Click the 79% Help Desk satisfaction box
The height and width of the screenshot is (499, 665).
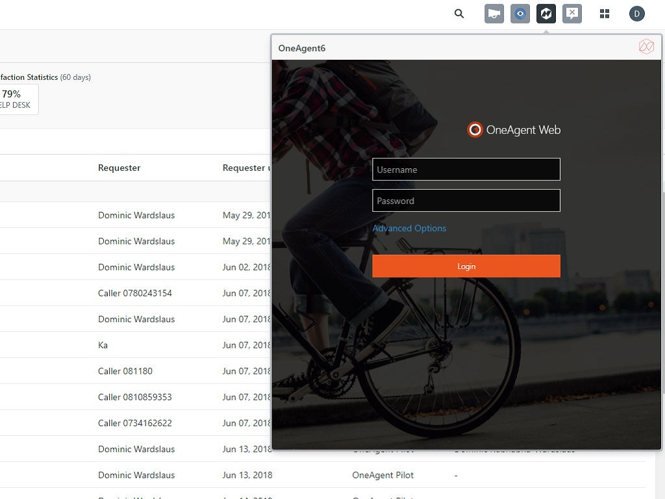click(16, 99)
